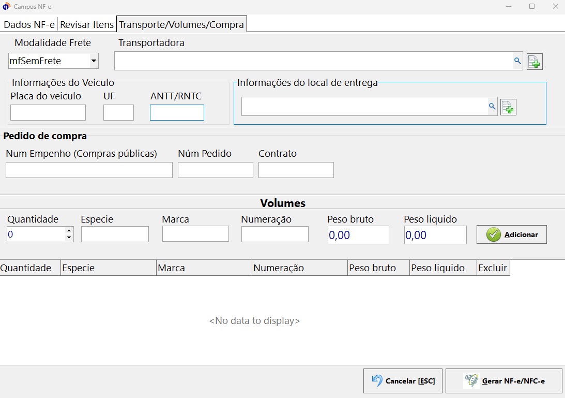This screenshot has height=398, width=565.
Task: Click the Contrato input field
Action: point(296,170)
